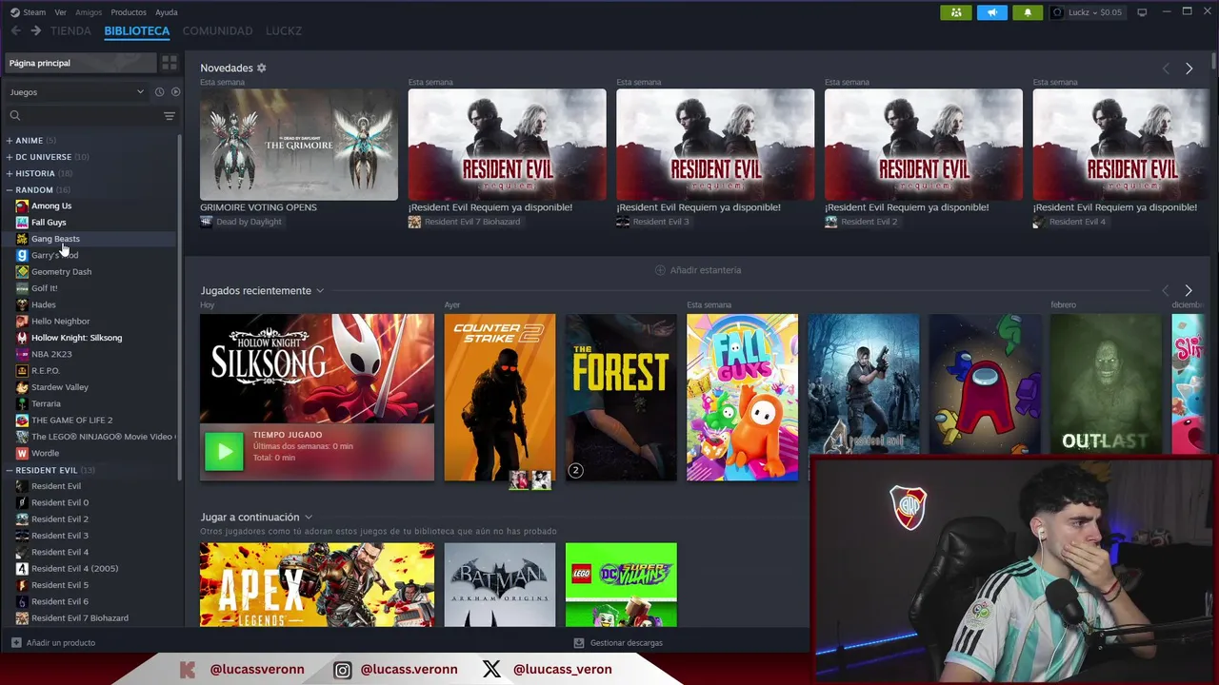Open the Productos menu
The image size is (1219, 685).
(x=129, y=12)
